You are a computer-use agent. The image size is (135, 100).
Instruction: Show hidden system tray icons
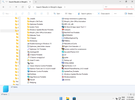tap(113, 98)
